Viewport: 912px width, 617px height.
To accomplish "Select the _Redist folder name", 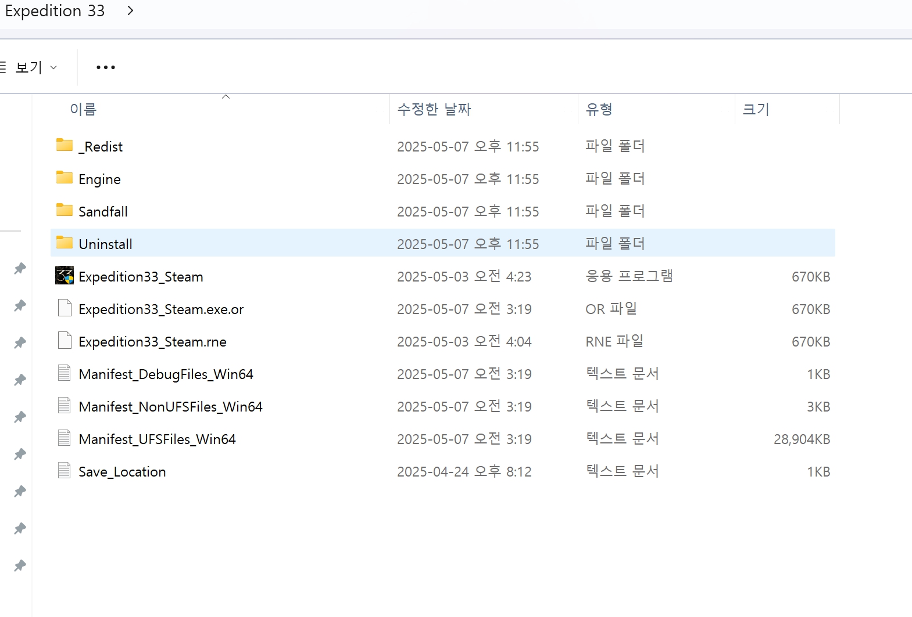I will coord(101,147).
